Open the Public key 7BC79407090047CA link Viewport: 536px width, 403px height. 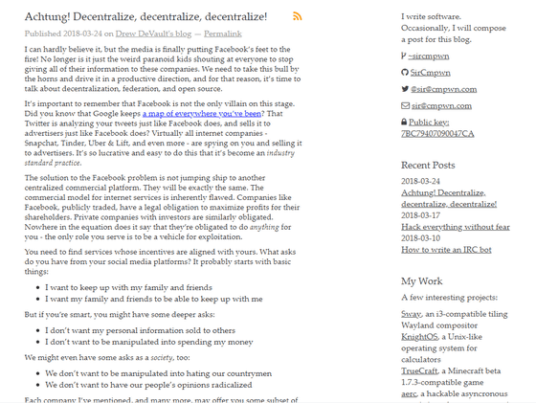tap(437, 127)
